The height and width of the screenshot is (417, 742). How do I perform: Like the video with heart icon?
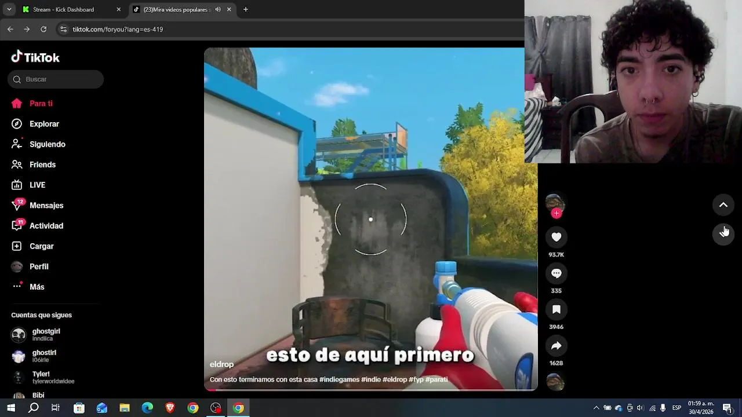(x=556, y=237)
